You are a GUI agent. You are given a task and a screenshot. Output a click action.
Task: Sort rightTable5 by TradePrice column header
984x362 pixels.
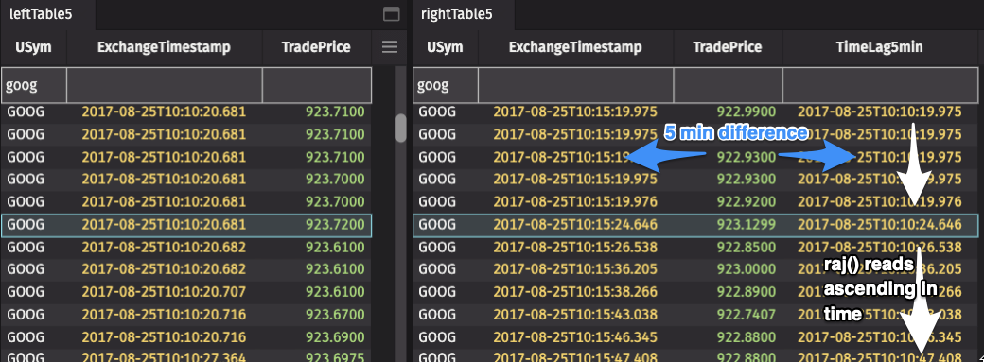pos(728,47)
